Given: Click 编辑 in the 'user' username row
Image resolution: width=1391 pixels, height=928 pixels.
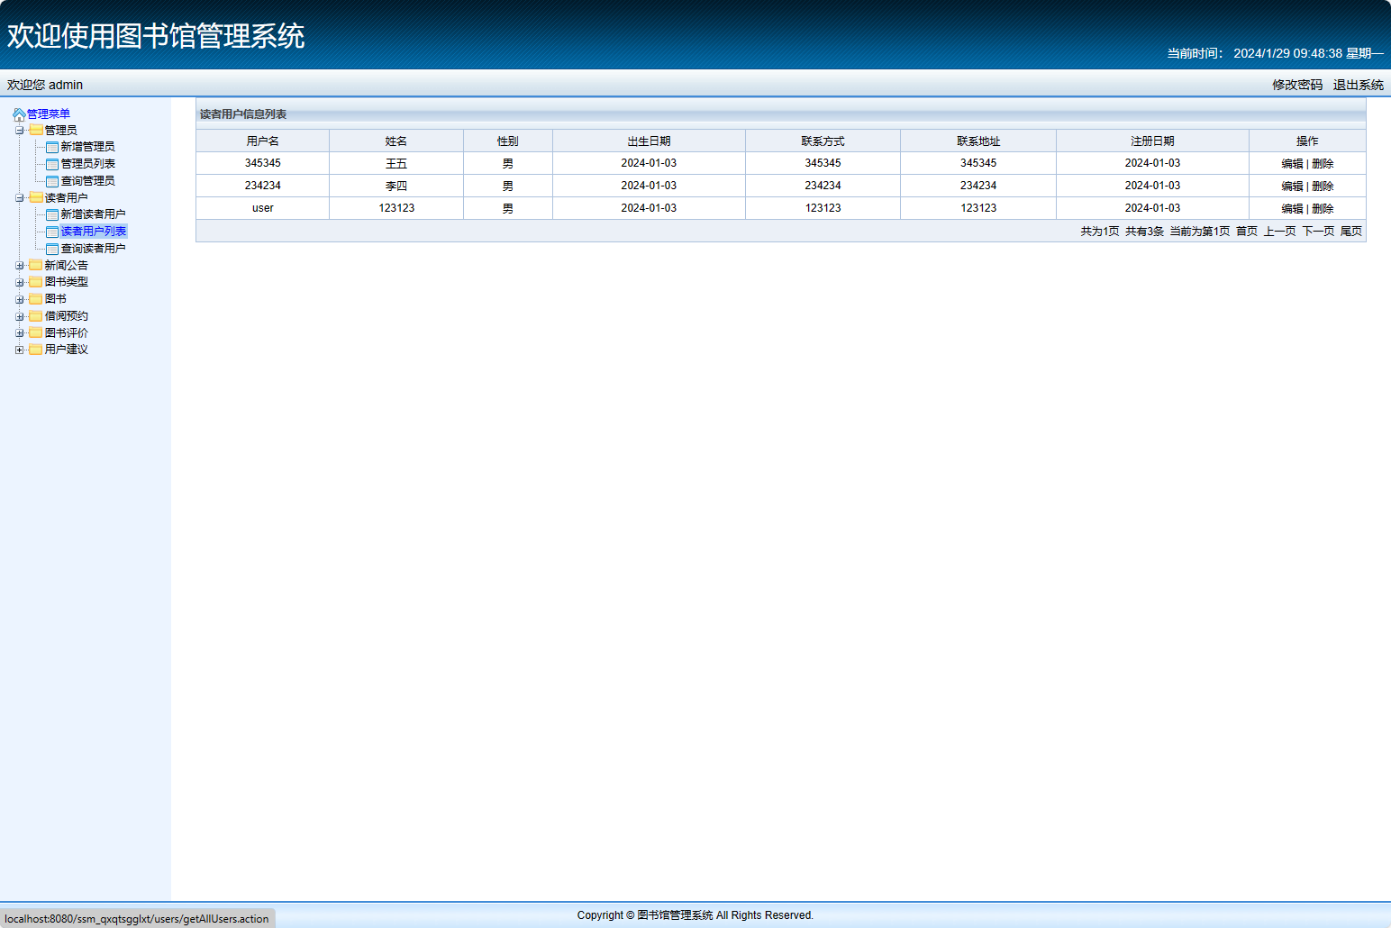Looking at the screenshot, I should (x=1293, y=209).
